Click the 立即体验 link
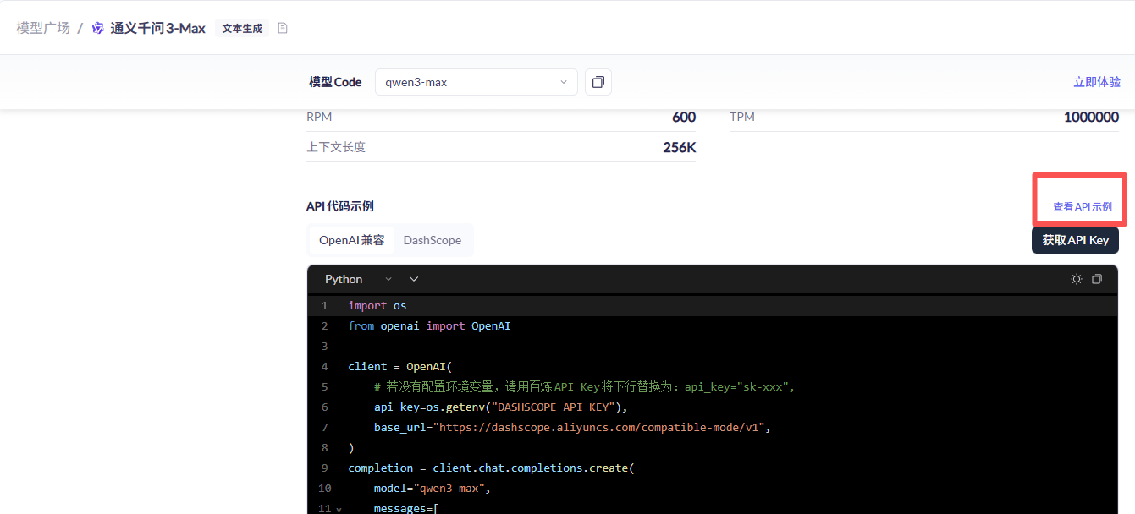Image resolution: width=1135 pixels, height=514 pixels. pos(1097,82)
